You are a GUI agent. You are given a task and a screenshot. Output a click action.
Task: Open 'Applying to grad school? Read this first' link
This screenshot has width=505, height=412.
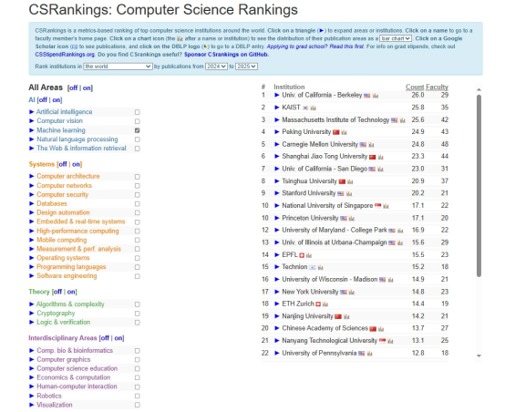tap(315, 46)
